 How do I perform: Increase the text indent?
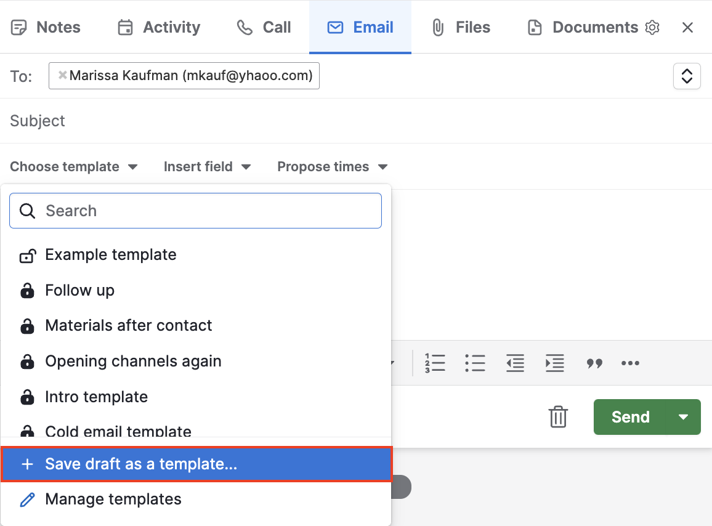coord(555,363)
